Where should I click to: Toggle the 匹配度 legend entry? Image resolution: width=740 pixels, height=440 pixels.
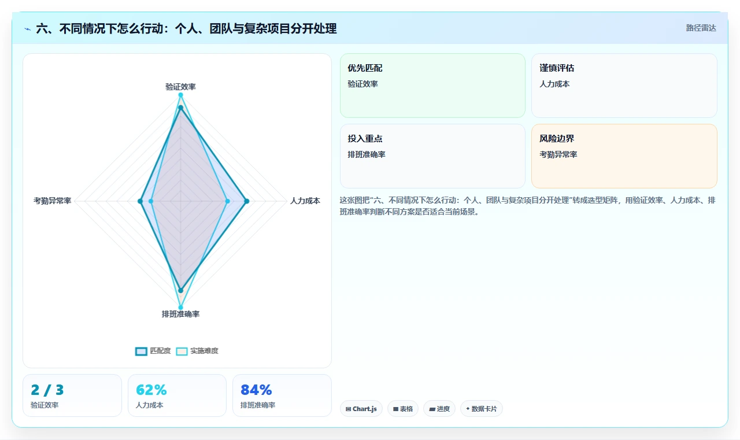[x=153, y=351]
